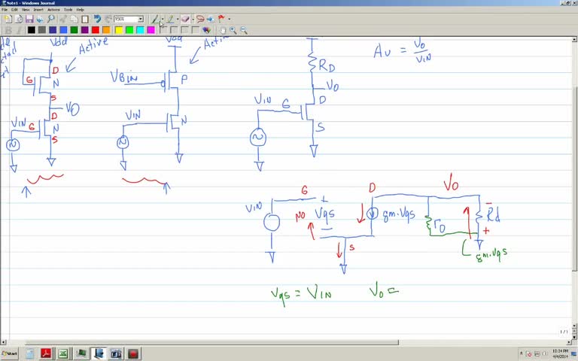Pick the red ink color
The image size is (578, 361).
pos(96,30)
